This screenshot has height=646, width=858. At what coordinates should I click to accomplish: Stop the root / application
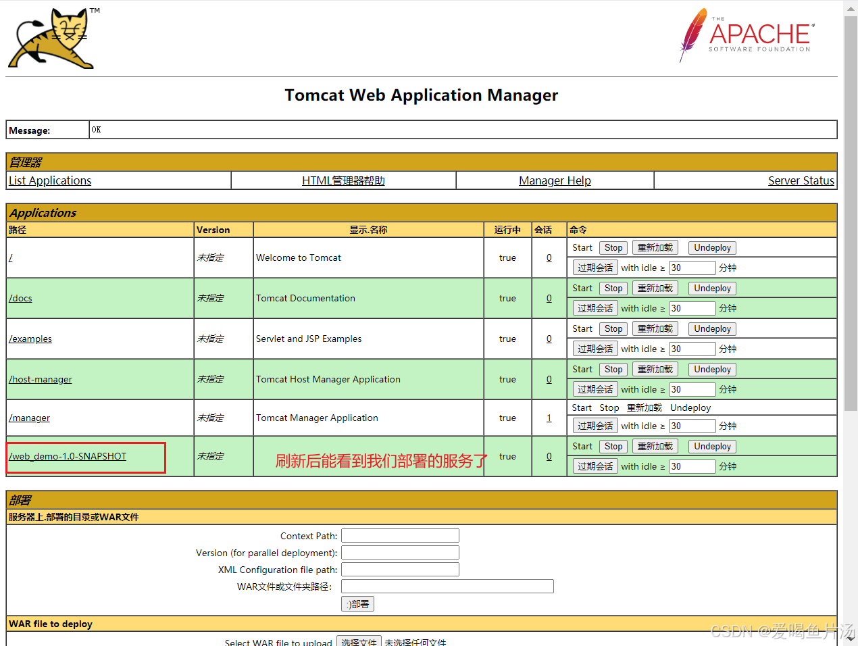613,248
